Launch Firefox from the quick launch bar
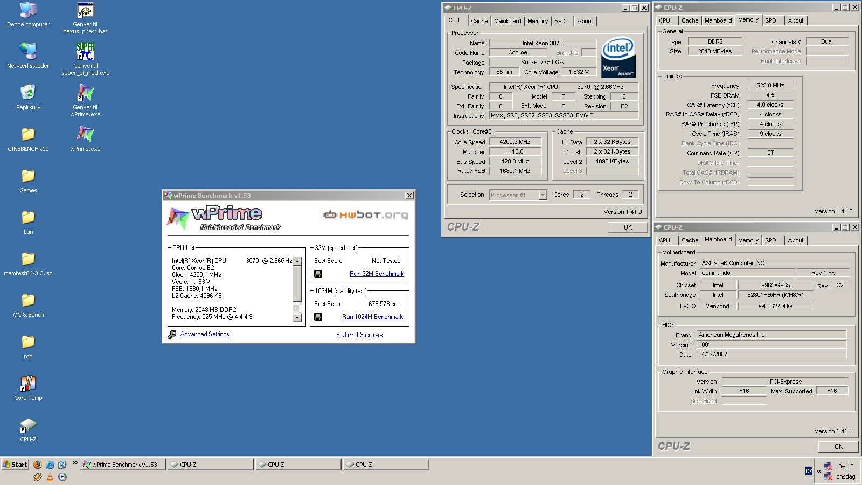 point(38,465)
